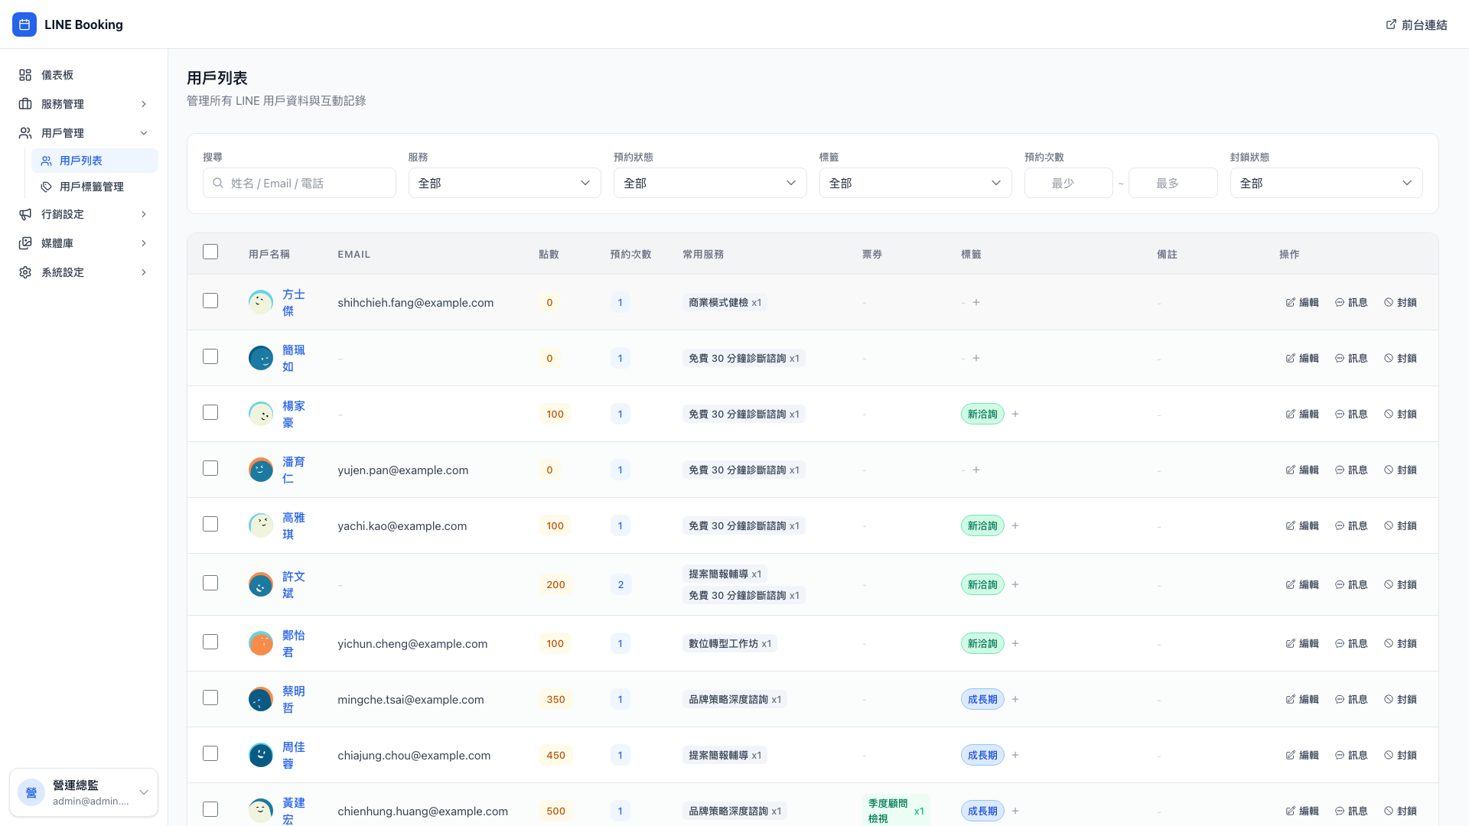This screenshot has height=826, width=1469.
Task: Click the 成長期 tag on 蔡明哲's row
Action: [982, 699]
